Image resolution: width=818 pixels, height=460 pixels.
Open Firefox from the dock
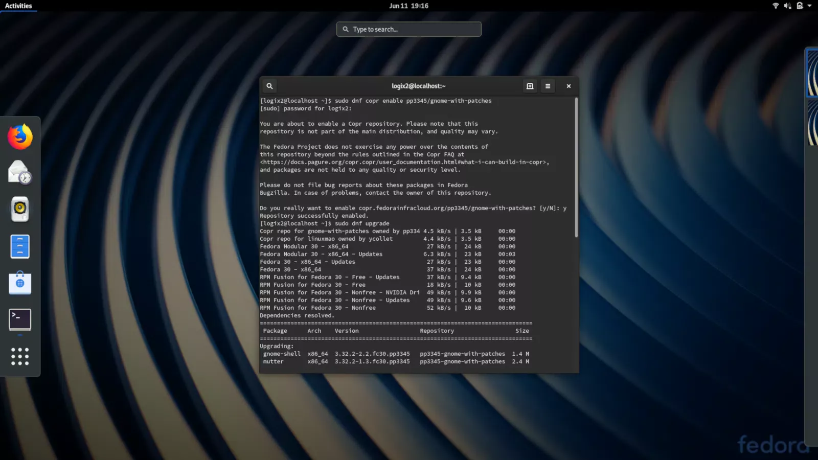(x=19, y=136)
